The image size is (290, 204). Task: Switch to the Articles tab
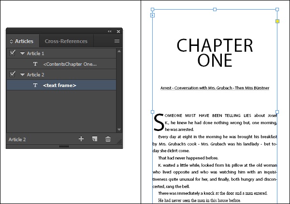[23, 41]
